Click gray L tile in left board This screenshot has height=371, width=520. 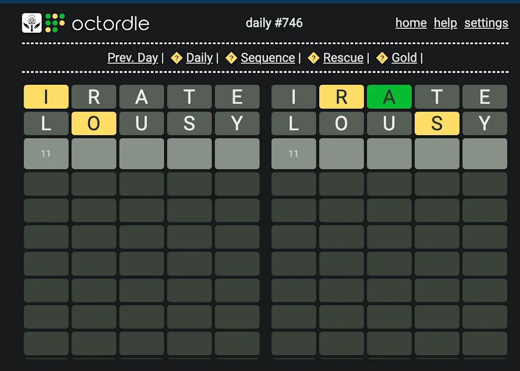click(x=46, y=123)
